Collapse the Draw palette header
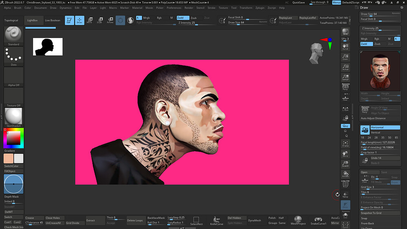The width and height of the screenshot is (407, 229). pos(364,7)
